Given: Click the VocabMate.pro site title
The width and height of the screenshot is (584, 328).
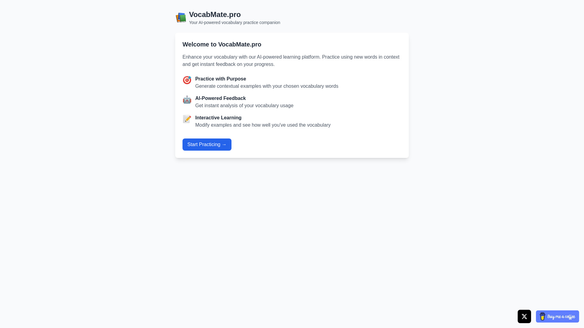Looking at the screenshot, I should coord(215,15).
